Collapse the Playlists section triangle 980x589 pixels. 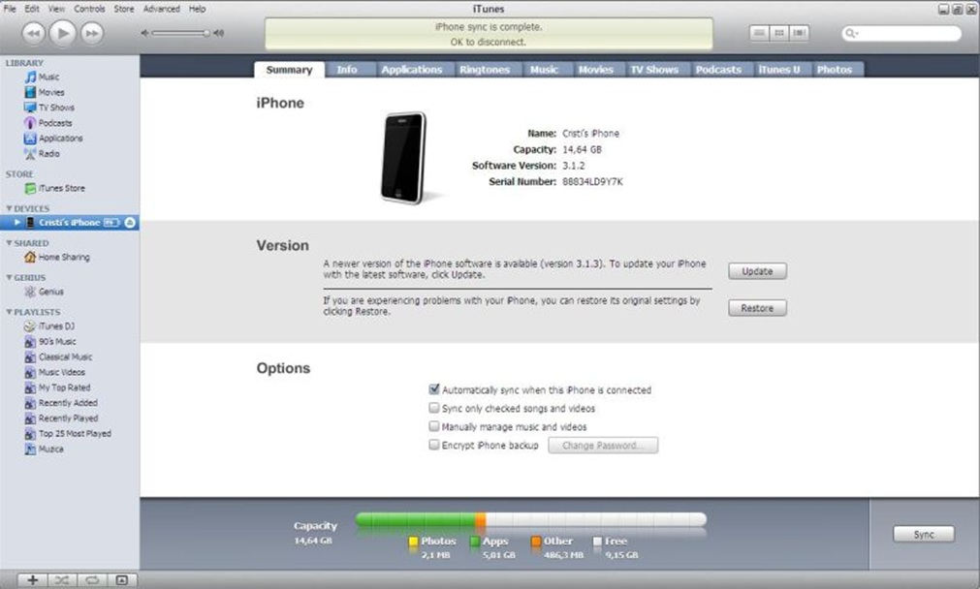(x=9, y=313)
